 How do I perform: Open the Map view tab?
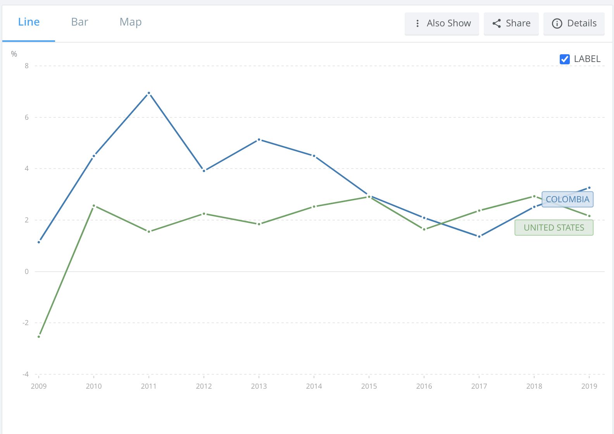[131, 22]
